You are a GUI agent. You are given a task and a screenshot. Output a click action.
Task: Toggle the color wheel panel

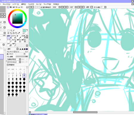click(8, 7)
